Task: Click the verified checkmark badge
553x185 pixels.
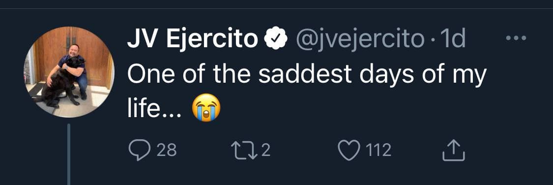Action: pyautogui.click(x=276, y=38)
